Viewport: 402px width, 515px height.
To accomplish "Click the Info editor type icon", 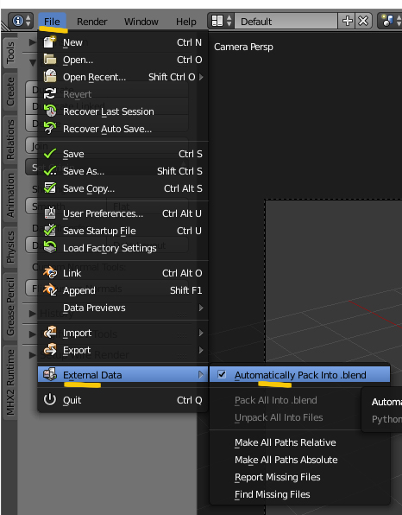I will (x=17, y=21).
